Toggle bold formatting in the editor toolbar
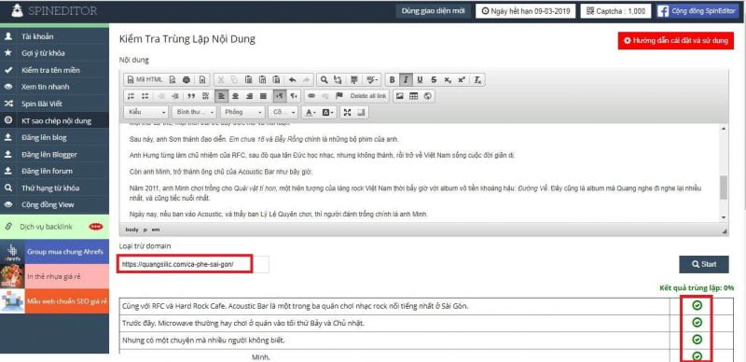Viewport: 746px width, 362px height. (392, 79)
